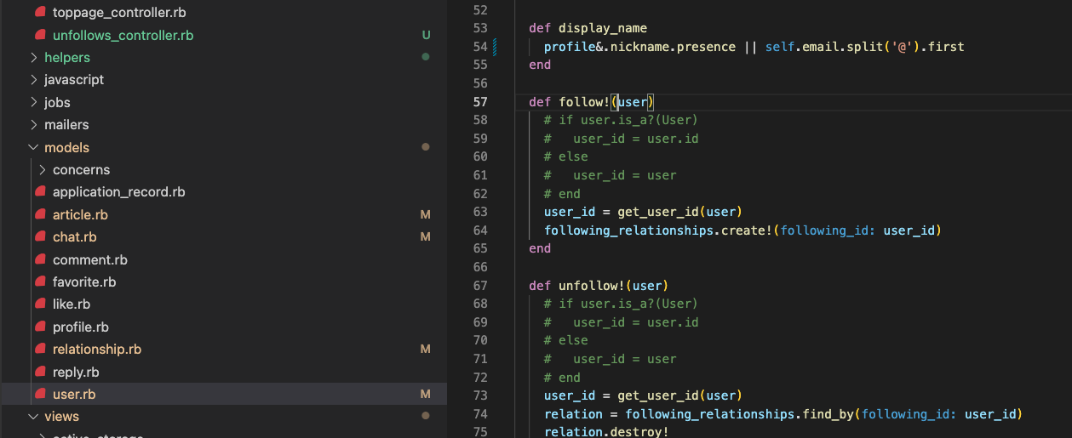This screenshot has height=438, width=1072.
Task: Open chat.rb model file
Action: coord(75,236)
